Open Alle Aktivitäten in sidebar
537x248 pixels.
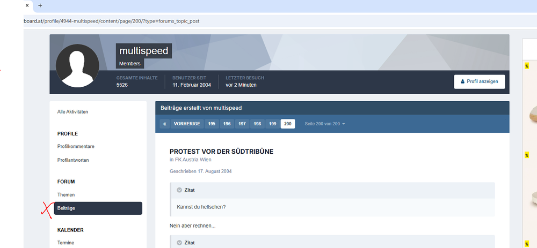[x=72, y=112]
